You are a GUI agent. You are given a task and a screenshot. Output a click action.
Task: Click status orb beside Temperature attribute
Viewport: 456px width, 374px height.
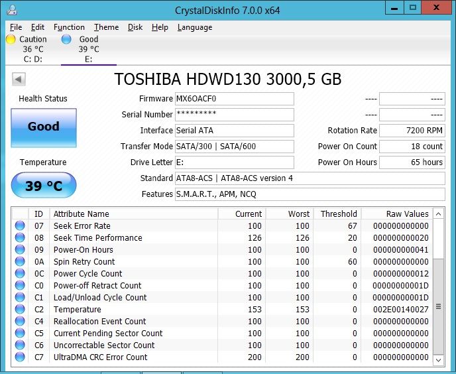click(x=21, y=310)
